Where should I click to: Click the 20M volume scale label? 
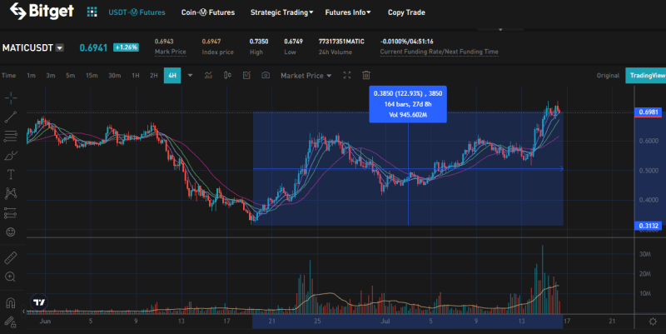645,274
